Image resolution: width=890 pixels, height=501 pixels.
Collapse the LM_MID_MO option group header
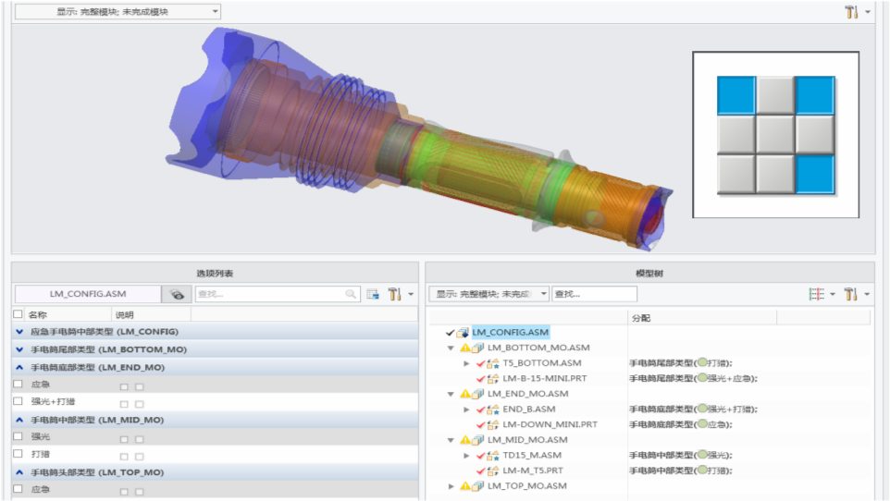point(19,420)
